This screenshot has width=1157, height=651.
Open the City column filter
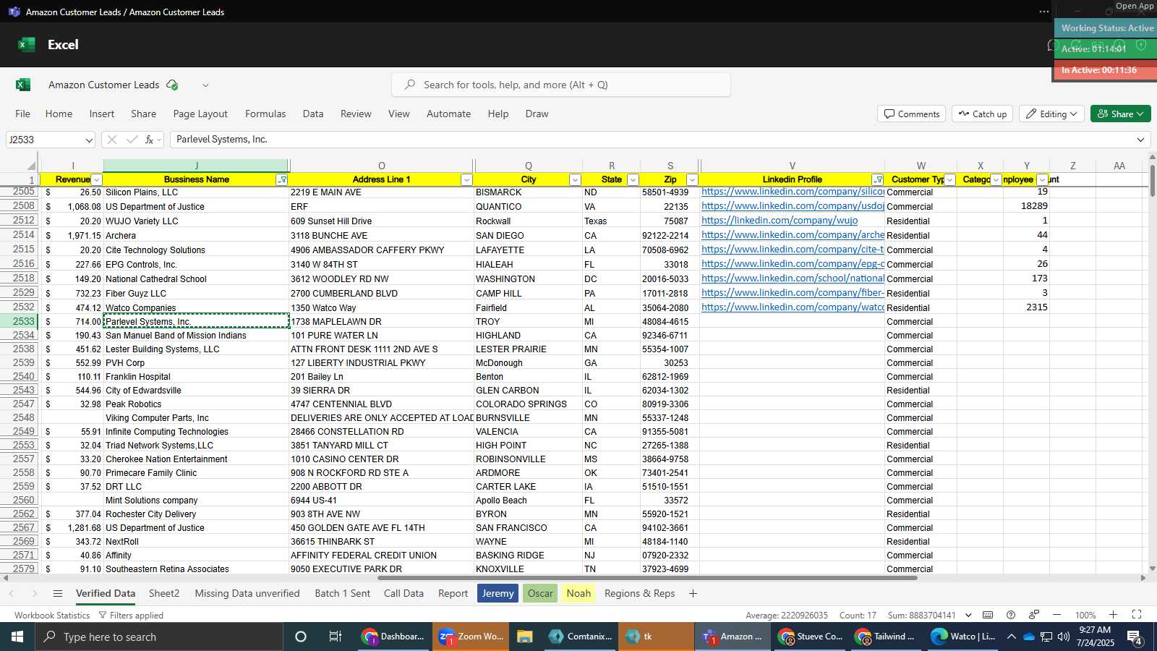coord(575,180)
